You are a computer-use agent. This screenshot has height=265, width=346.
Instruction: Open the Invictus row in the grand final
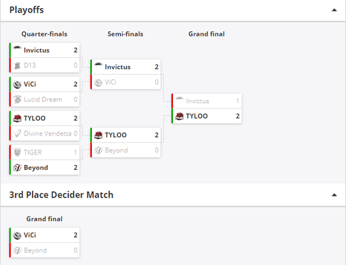(206, 101)
